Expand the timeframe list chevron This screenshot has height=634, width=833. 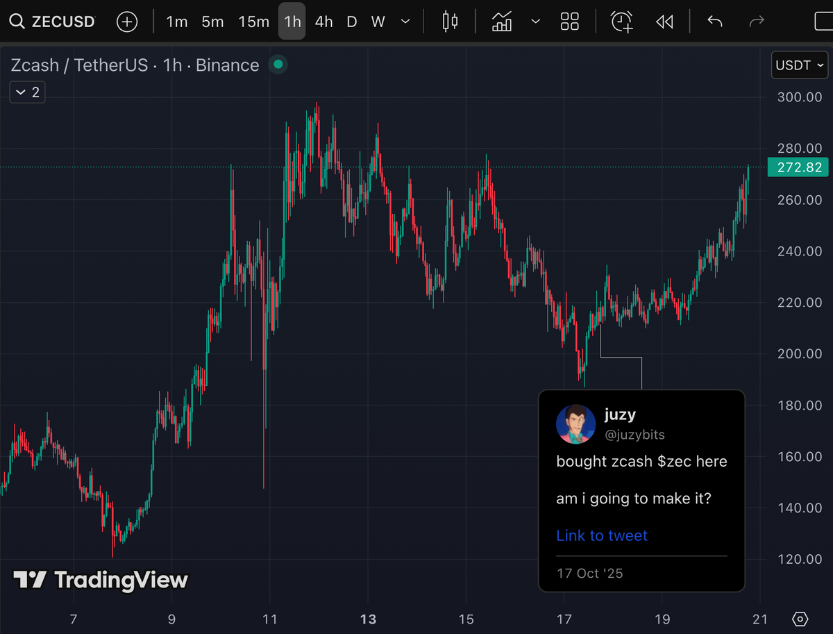click(406, 22)
